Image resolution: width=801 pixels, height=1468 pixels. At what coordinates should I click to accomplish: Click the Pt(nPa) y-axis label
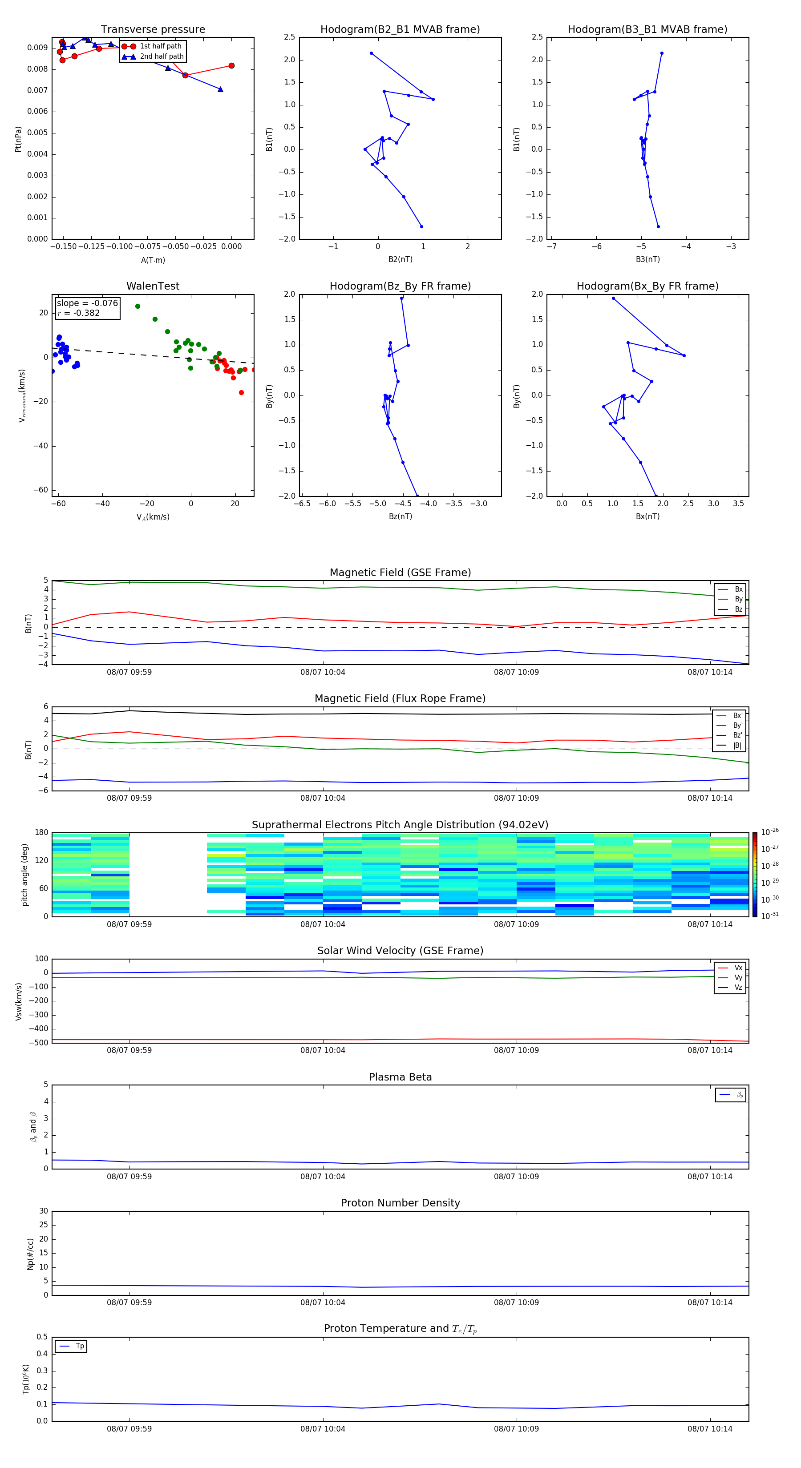pyautogui.click(x=18, y=138)
